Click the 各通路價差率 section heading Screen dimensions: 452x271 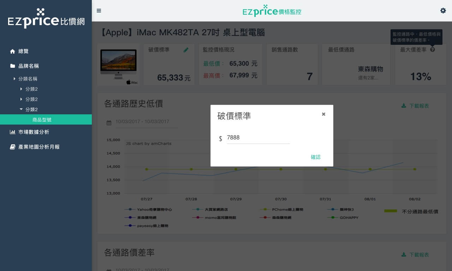click(x=129, y=253)
